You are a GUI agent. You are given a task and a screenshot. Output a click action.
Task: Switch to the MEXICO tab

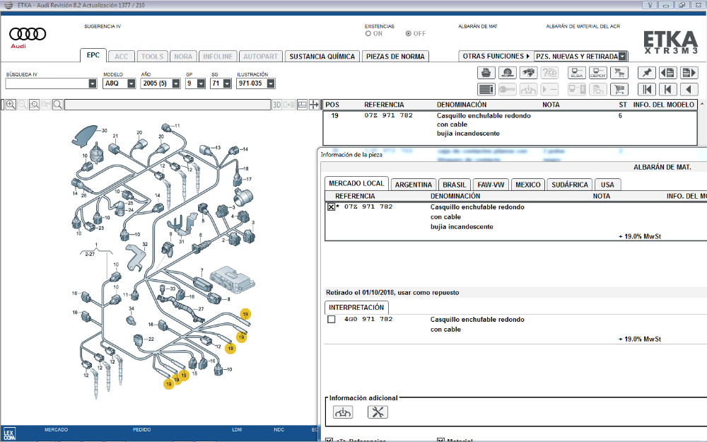(528, 185)
